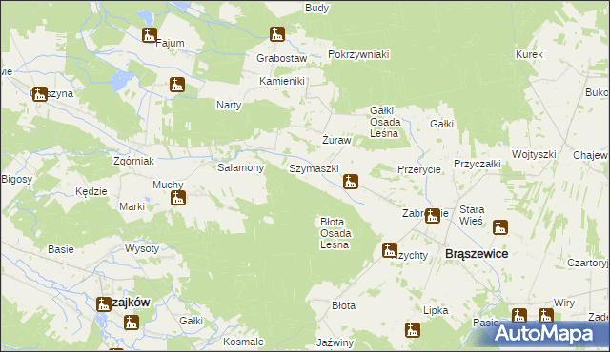Screen dimensions: 610x352
Task: Click the church icon north of Narty
Action: [x=177, y=85]
